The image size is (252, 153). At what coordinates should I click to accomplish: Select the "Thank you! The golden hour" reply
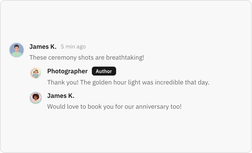128,82
